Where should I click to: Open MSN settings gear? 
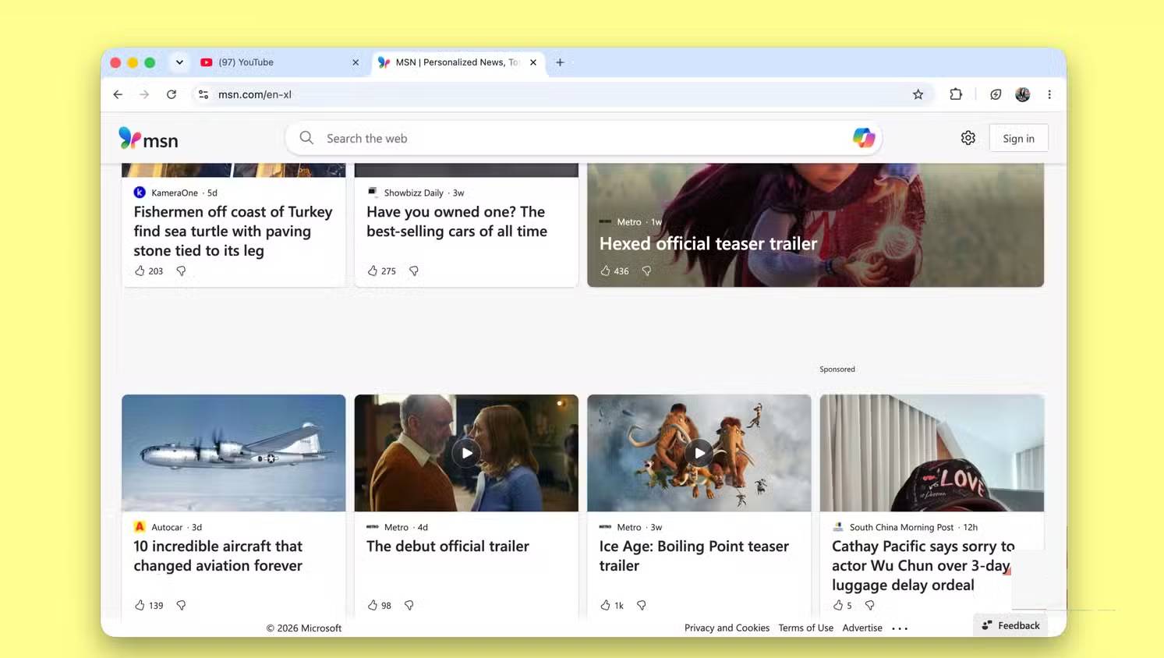[x=968, y=138]
